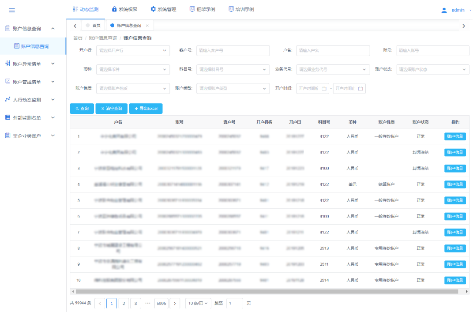Click 导出Excel export button
This screenshot has width=473, height=312.
point(146,109)
